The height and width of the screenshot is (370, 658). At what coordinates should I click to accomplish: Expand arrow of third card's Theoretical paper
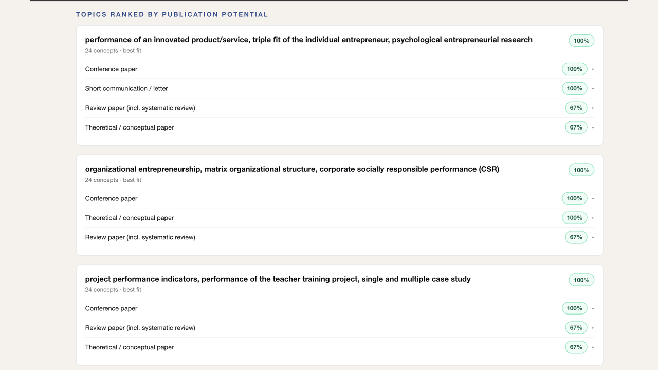593,347
